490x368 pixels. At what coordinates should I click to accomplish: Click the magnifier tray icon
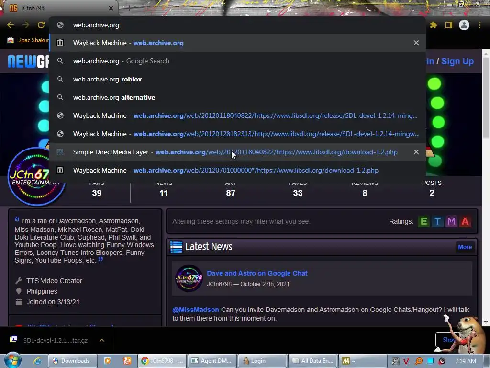[418, 361]
